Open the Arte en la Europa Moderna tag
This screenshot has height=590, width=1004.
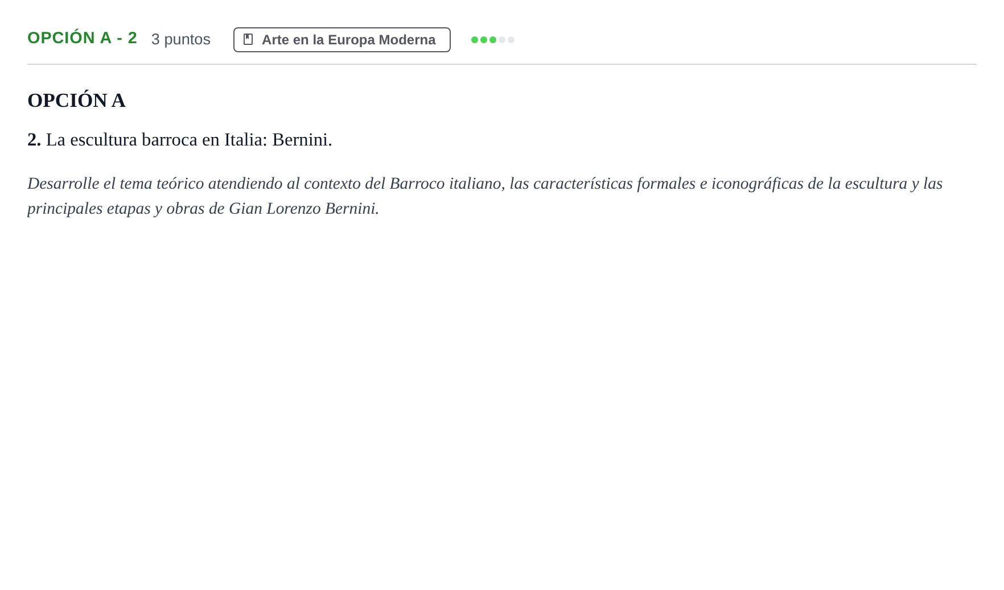pos(342,40)
